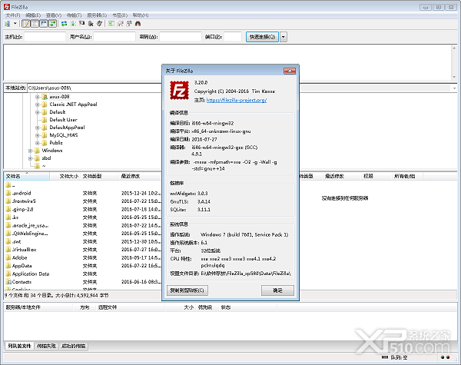Image resolution: width=461 pixels, height=365 pixels.
Task: Click the 确定 OK button in About dialog
Action: 277,290
